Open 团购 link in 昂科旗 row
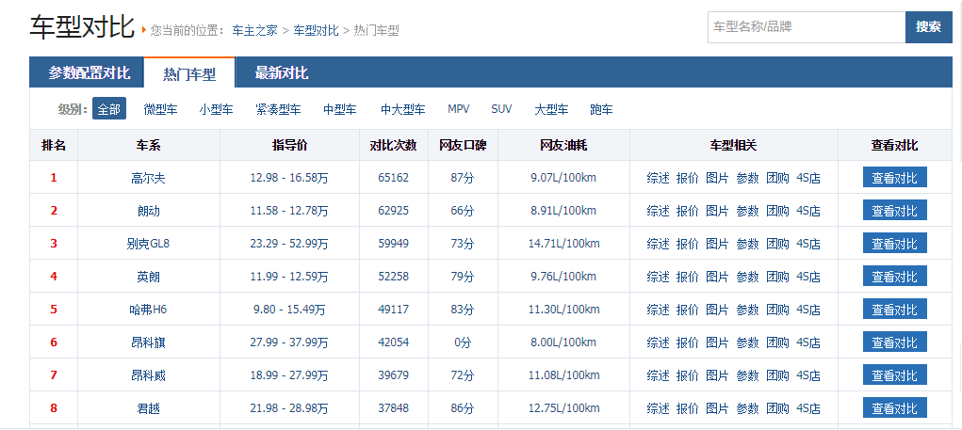This screenshot has height=430, width=962. pos(777,342)
